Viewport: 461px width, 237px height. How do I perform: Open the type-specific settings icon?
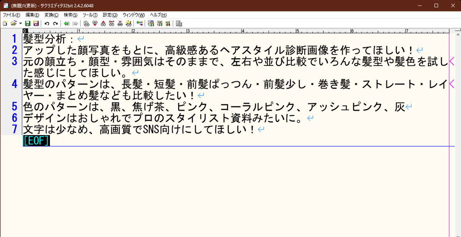(159, 23)
